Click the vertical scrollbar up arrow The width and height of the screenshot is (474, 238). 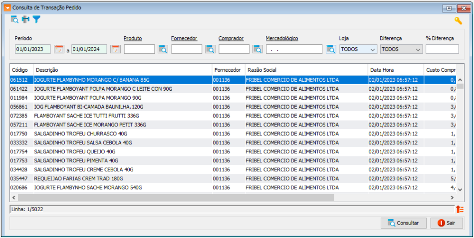coord(460,80)
